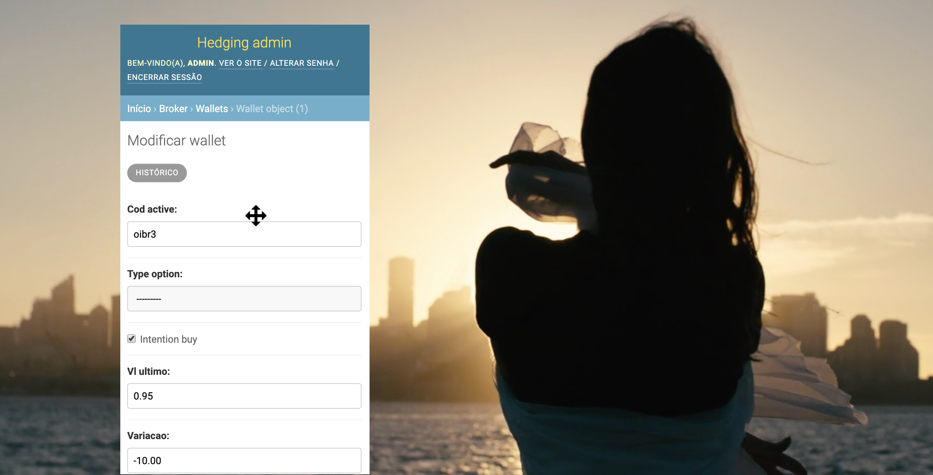933x475 pixels.
Task: Click the Intention buy label text
Action: coord(169,339)
